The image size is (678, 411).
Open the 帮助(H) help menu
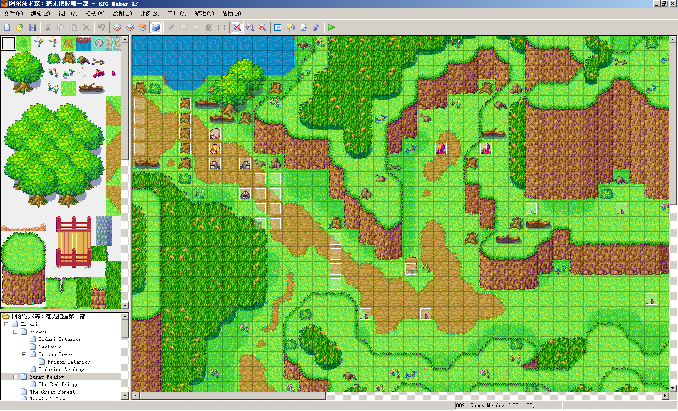pyautogui.click(x=231, y=14)
